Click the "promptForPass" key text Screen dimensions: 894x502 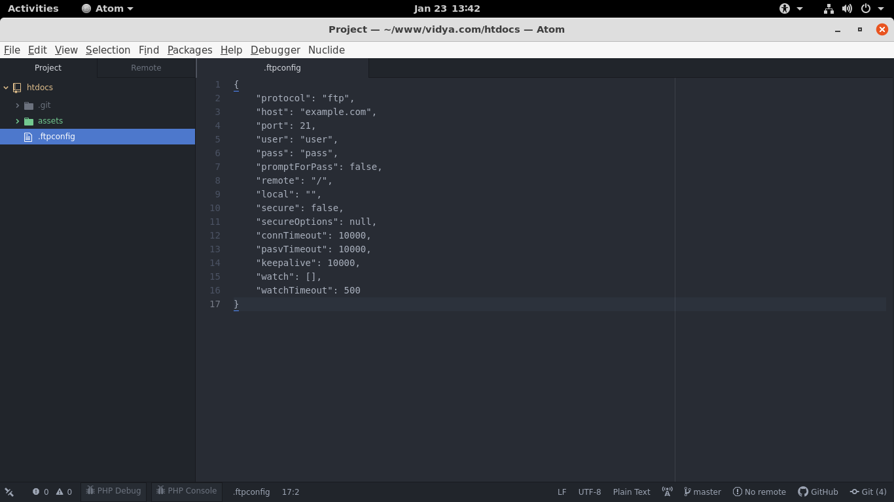pos(297,167)
